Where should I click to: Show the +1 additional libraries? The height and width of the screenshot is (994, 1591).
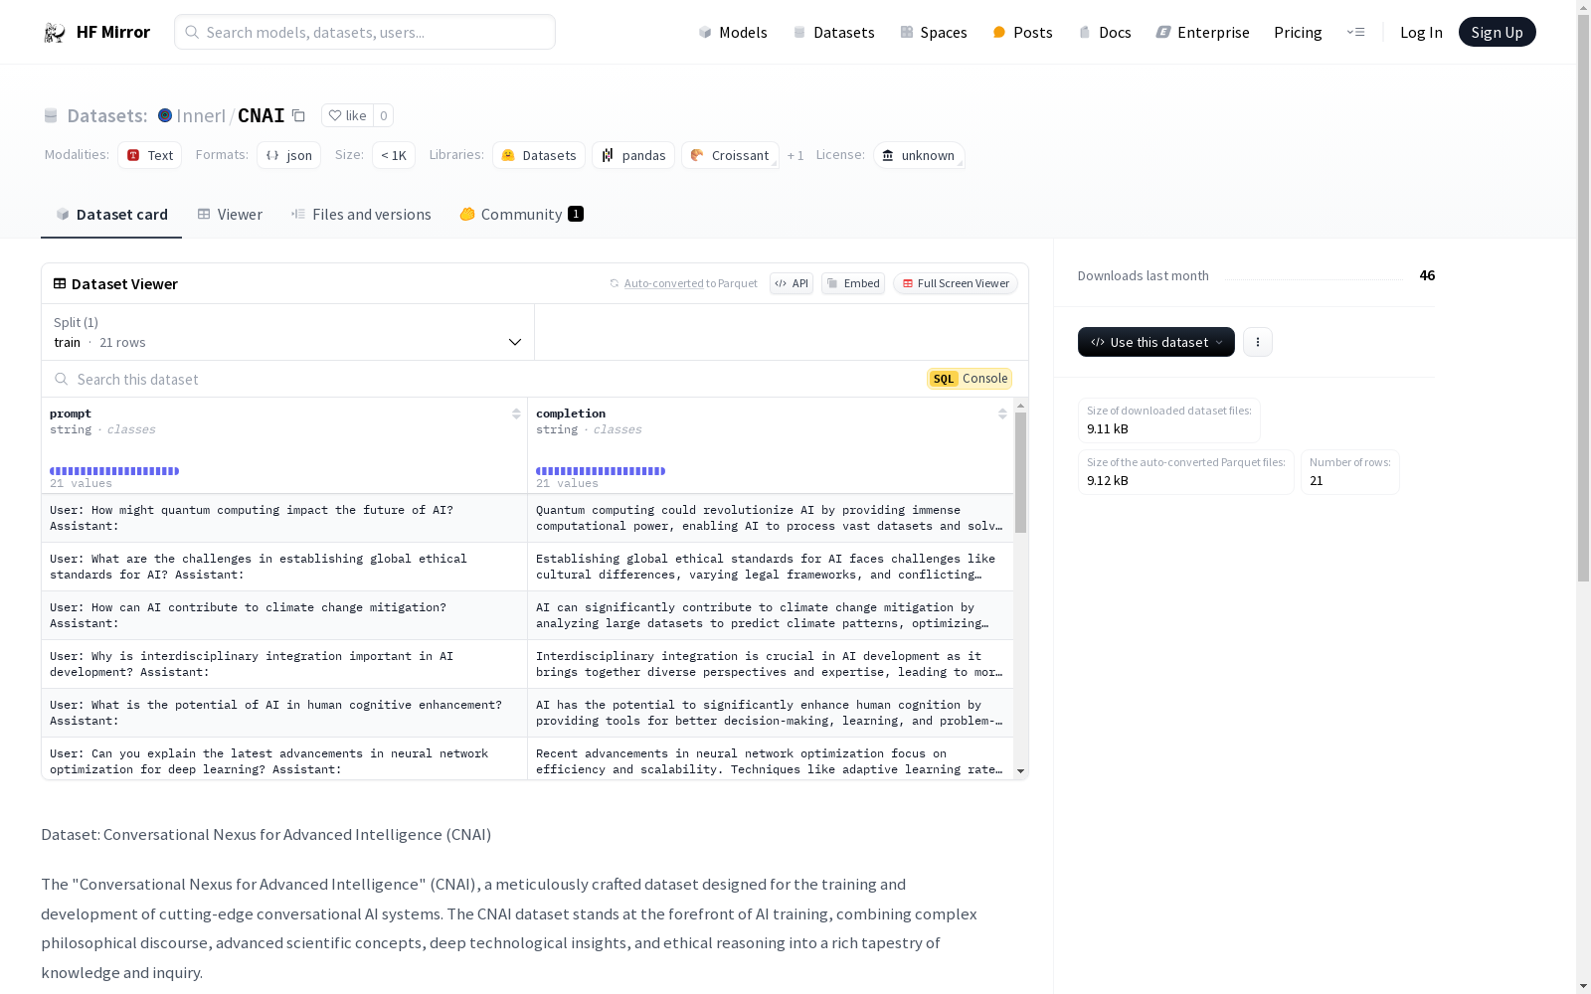click(795, 155)
